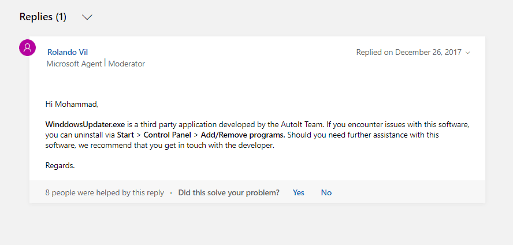Collapse the Replies (1) section chevron

point(87,17)
